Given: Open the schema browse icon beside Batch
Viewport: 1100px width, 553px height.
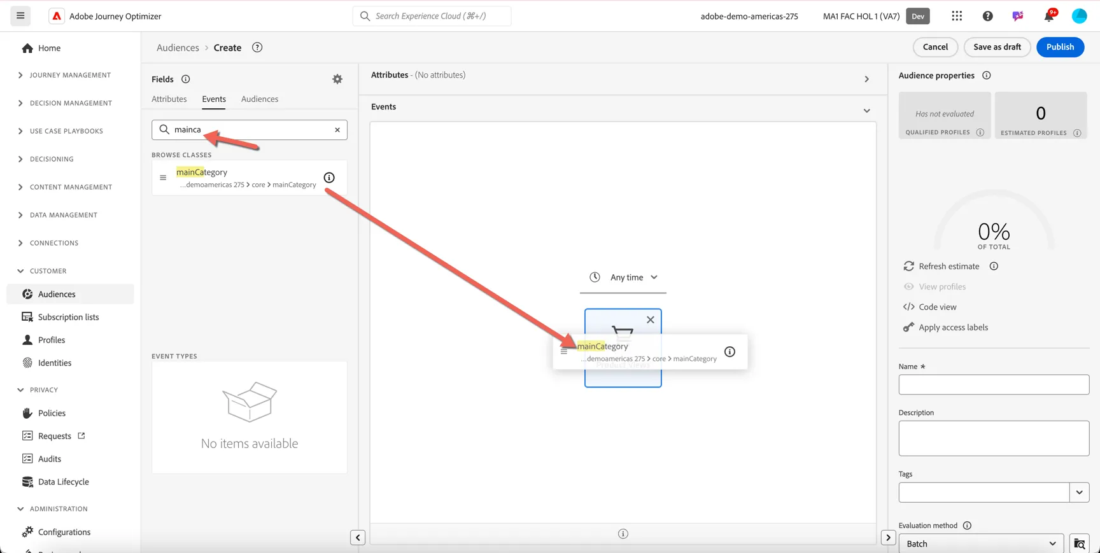Looking at the screenshot, I should pyautogui.click(x=1080, y=543).
